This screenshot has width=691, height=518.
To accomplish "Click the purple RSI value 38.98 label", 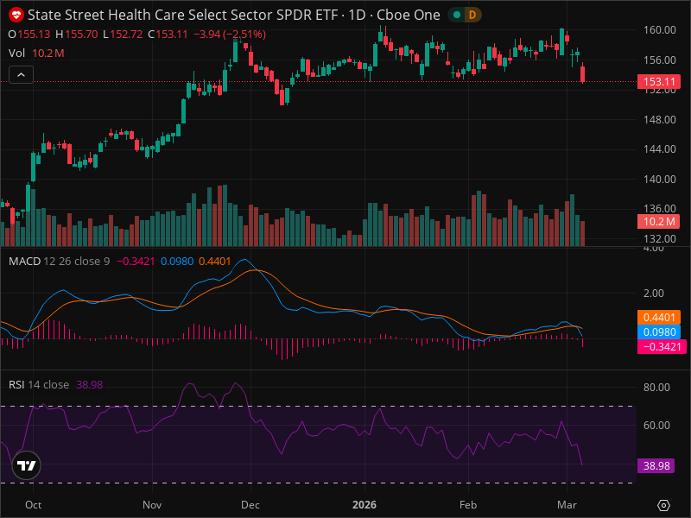I will pos(656,465).
